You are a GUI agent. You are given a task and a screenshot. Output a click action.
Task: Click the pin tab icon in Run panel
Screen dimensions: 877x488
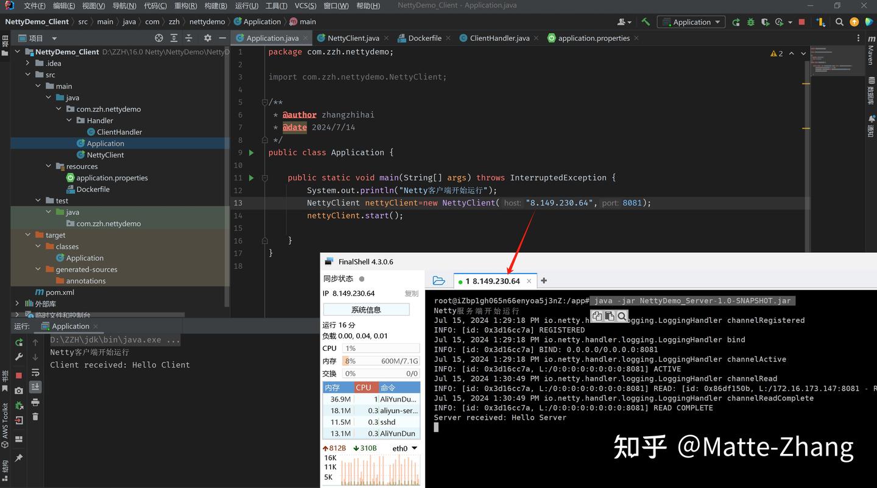pyautogui.click(x=19, y=458)
